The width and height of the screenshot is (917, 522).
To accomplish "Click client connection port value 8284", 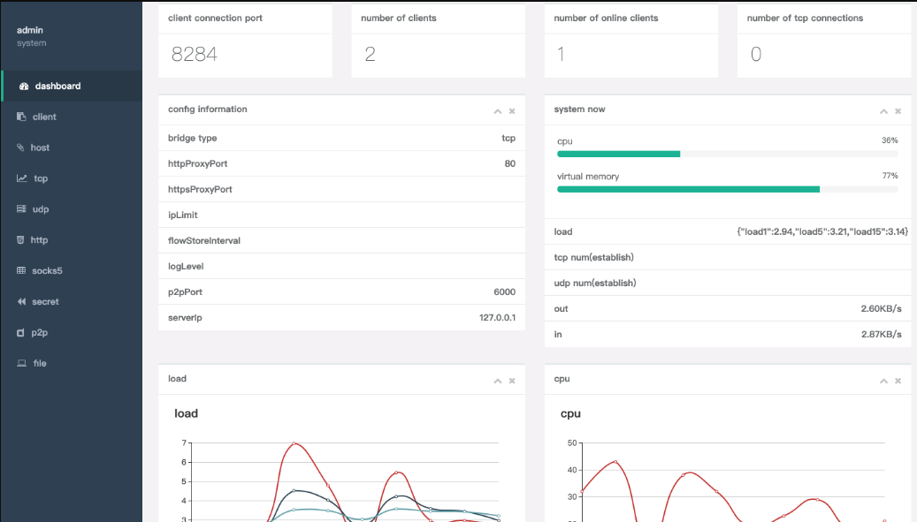I will 195,54.
